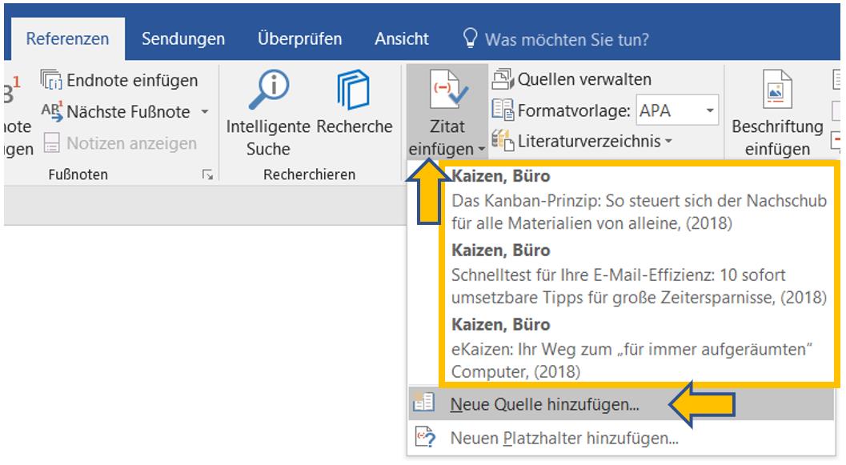Select the Ansicht tab
The image size is (846, 465).
(x=401, y=39)
